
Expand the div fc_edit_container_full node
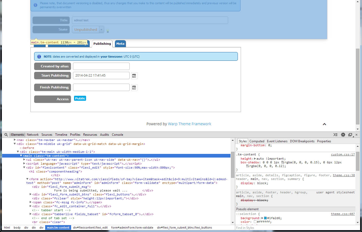[x=30, y=206]
